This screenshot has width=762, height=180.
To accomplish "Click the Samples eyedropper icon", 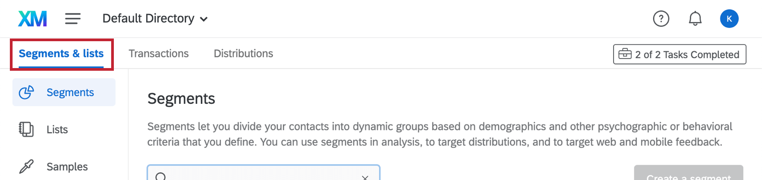I will tap(26, 167).
